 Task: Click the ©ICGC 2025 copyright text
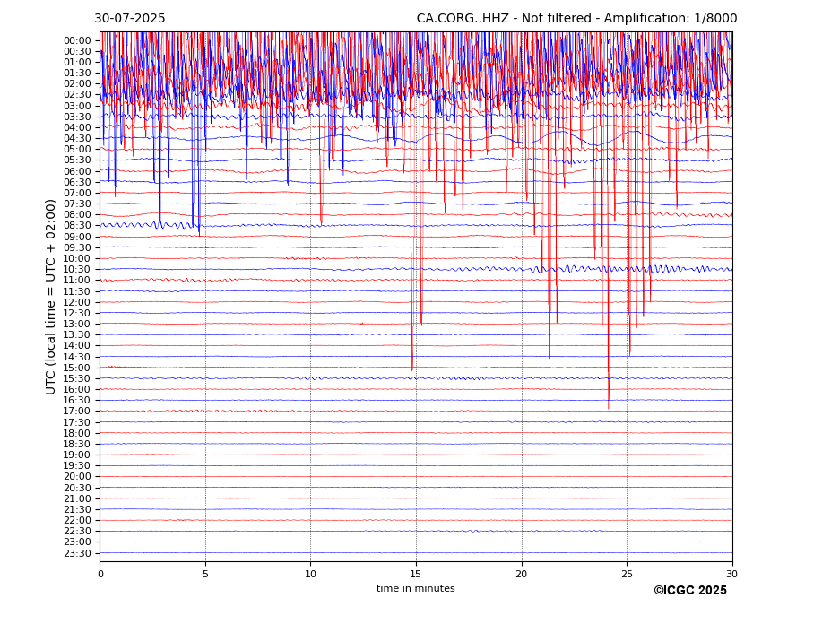click(690, 591)
